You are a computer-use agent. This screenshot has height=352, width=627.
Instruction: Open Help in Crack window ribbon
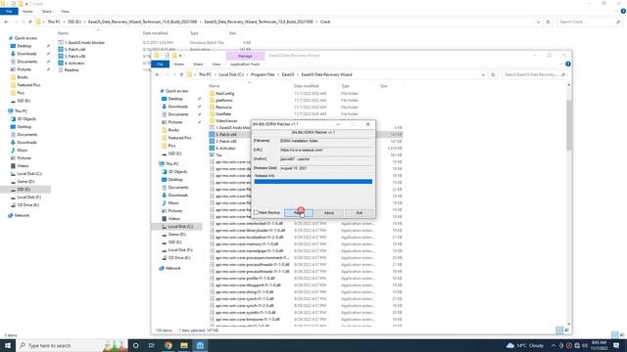(x=623, y=11)
